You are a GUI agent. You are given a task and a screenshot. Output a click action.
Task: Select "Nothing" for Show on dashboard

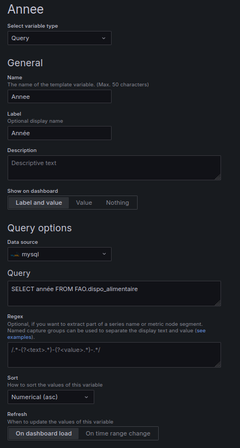(118, 203)
